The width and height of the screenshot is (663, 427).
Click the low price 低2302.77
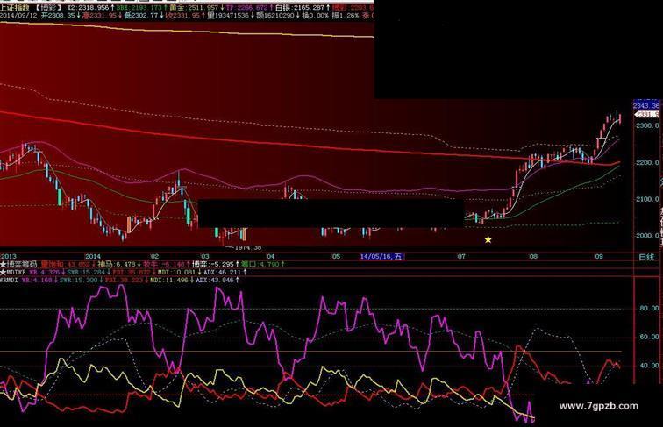click(141, 15)
